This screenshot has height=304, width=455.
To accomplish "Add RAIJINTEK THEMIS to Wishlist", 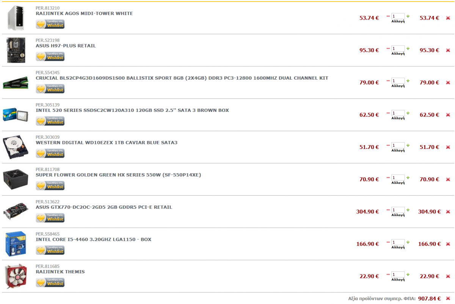I will coord(50,282).
